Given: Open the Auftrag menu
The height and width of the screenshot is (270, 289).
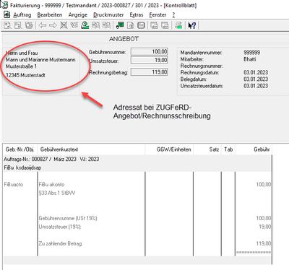Looking at the screenshot, I should pyautogui.click(x=22, y=15).
